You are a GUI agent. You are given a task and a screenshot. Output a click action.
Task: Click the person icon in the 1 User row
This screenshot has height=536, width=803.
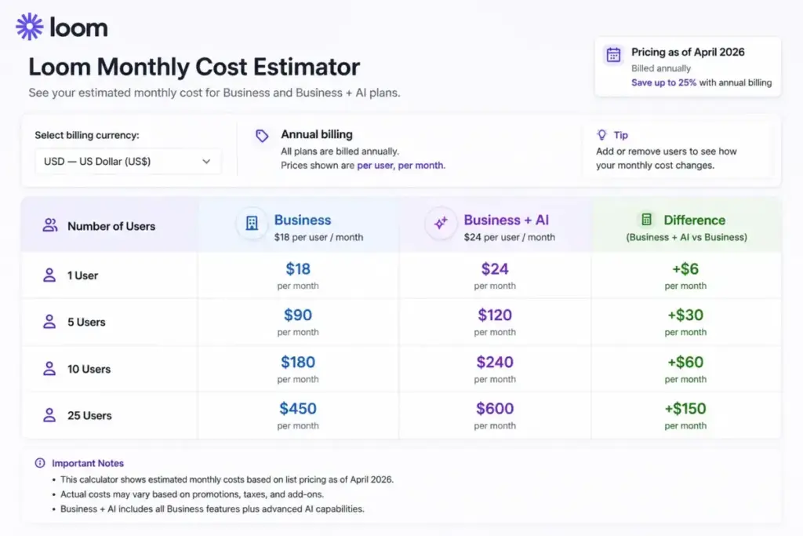tap(49, 275)
